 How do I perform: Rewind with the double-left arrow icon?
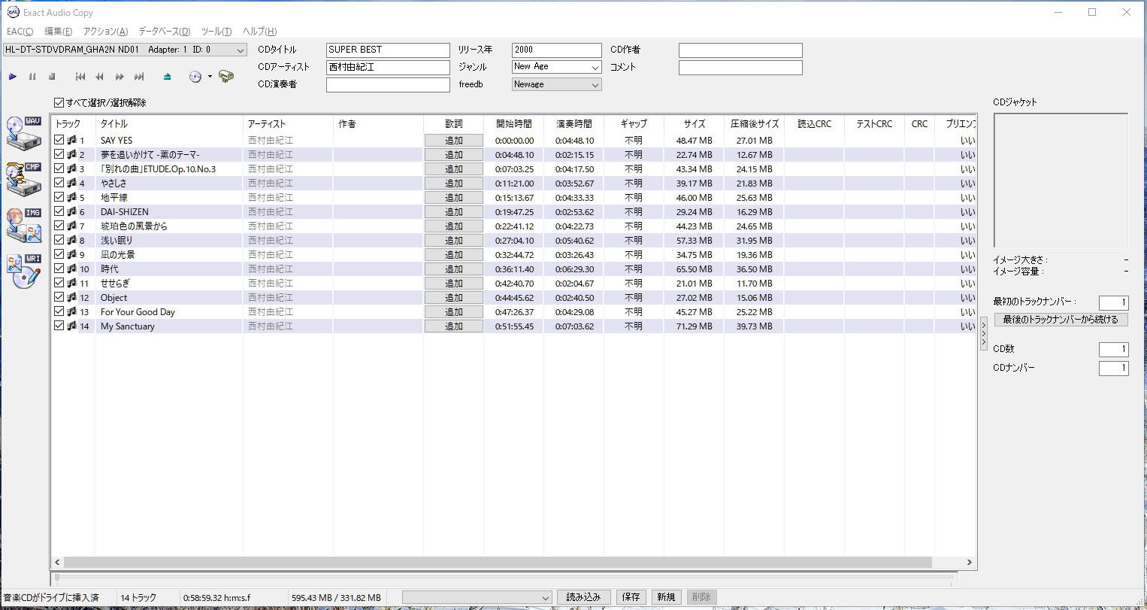click(100, 77)
